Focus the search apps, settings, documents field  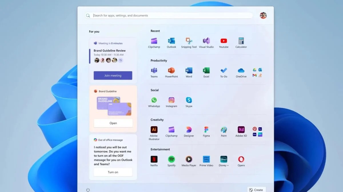[x=169, y=15]
